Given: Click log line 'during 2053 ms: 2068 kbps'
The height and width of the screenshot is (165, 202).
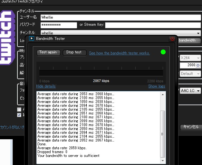Looking at the screenshot, I should coord(76,94).
